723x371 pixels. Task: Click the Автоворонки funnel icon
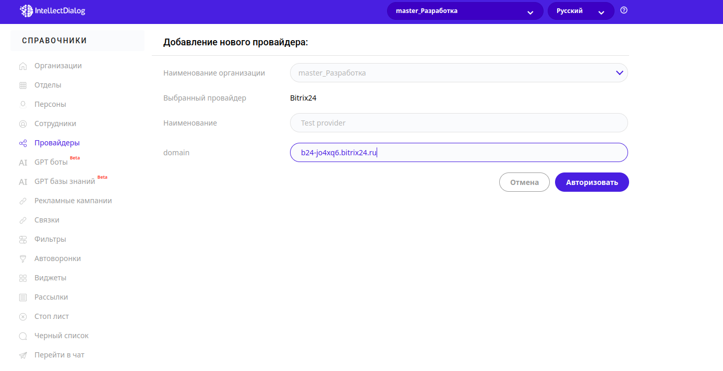point(23,259)
